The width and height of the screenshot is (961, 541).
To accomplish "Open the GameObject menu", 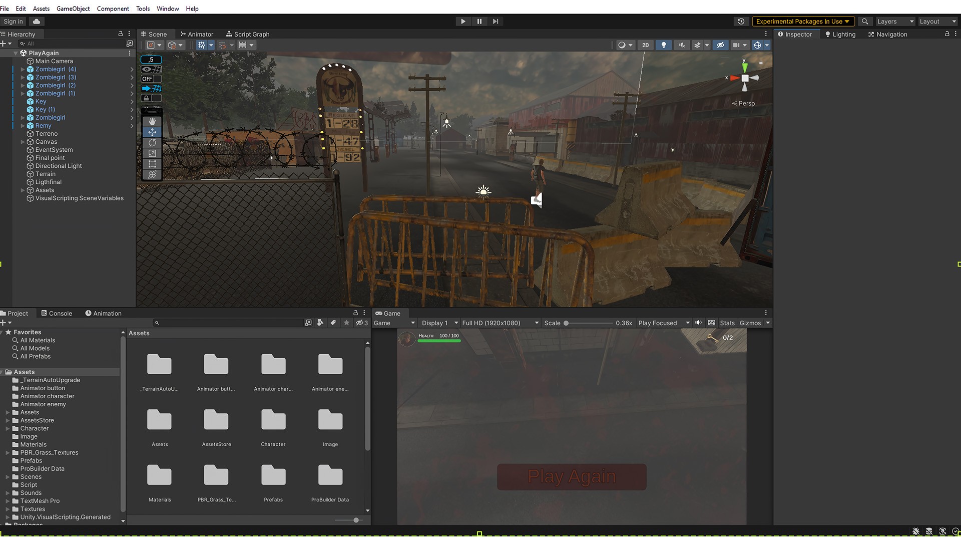I will [73, 9].
